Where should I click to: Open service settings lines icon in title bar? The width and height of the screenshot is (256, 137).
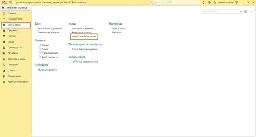pyautogui.click(x=237, y=2)
